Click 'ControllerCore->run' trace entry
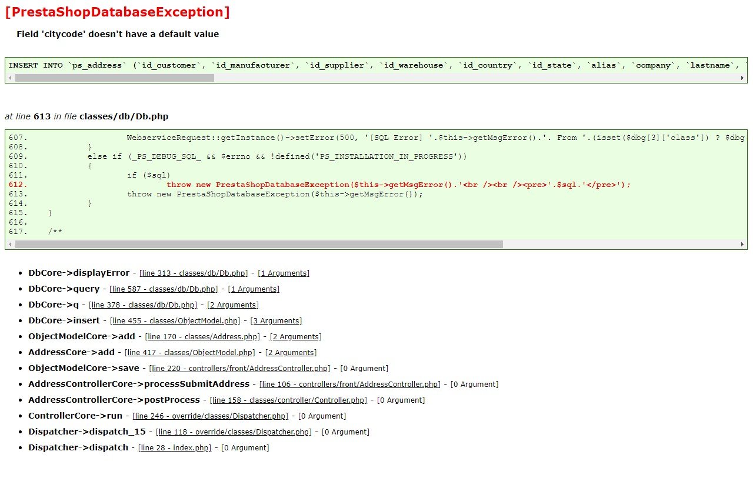Viewport: 753px width, 478px height. click(x=75, y=416)
